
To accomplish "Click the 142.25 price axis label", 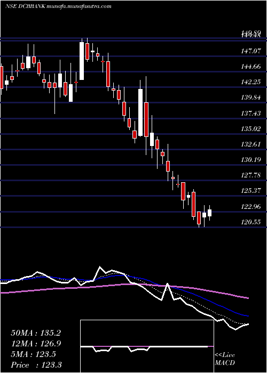I will coord(250,82).
